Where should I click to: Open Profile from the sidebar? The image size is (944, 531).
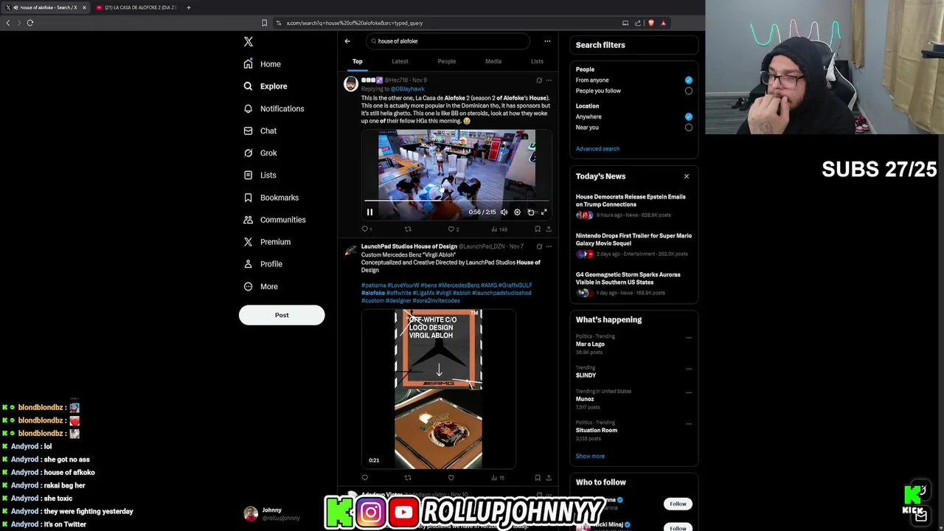(263, 264)
